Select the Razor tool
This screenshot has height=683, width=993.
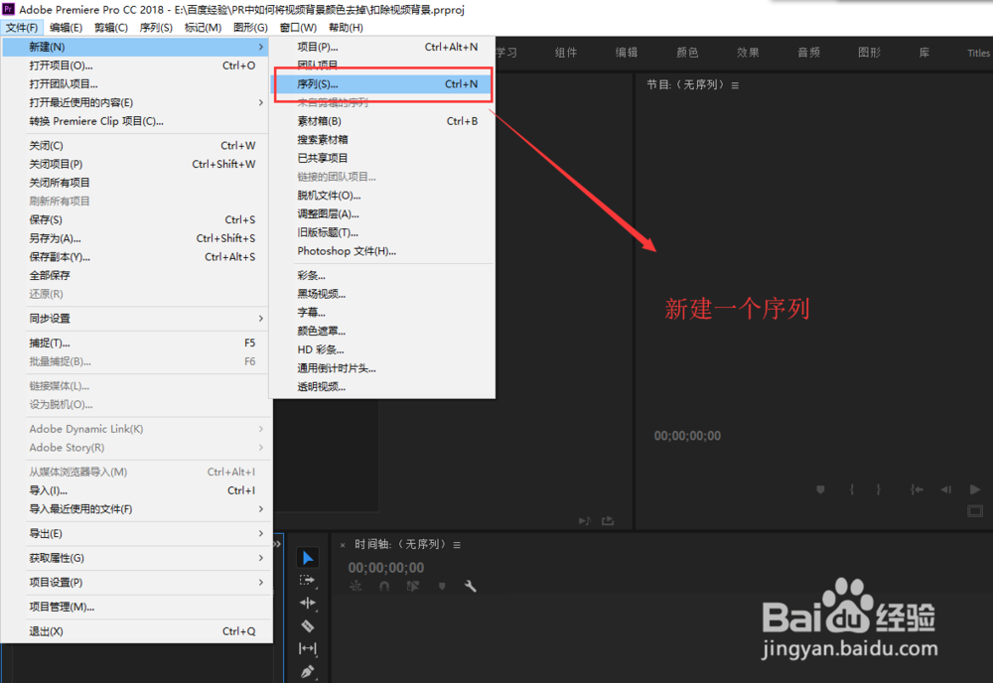[x=307, y=625]
